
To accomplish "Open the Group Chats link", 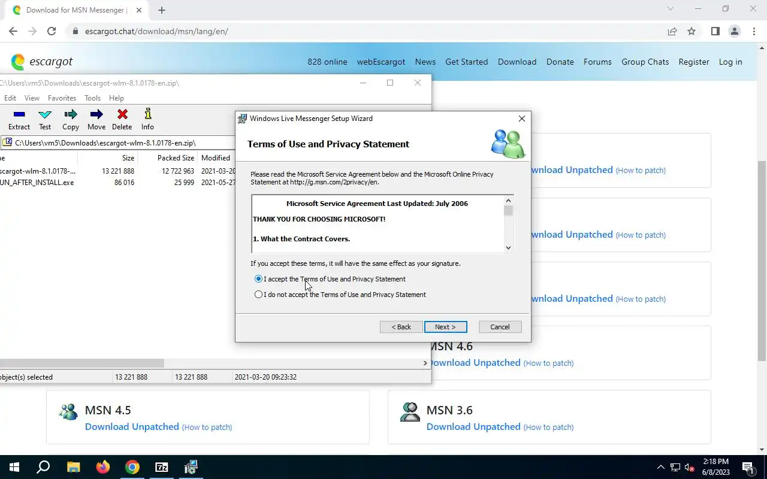I will [645, 62].
